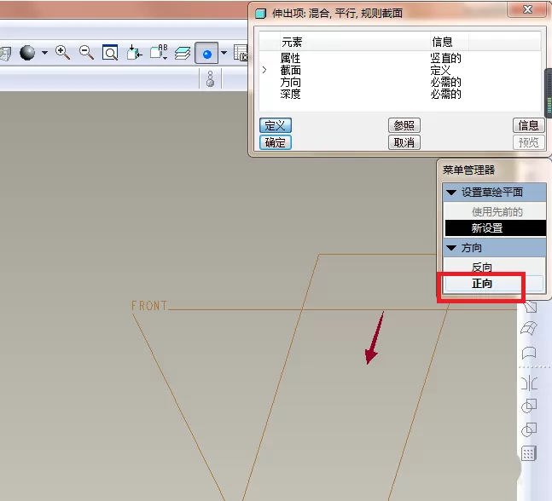
Task: Click the 菜单管理器 title bar
Action: [x=469, y=170]
